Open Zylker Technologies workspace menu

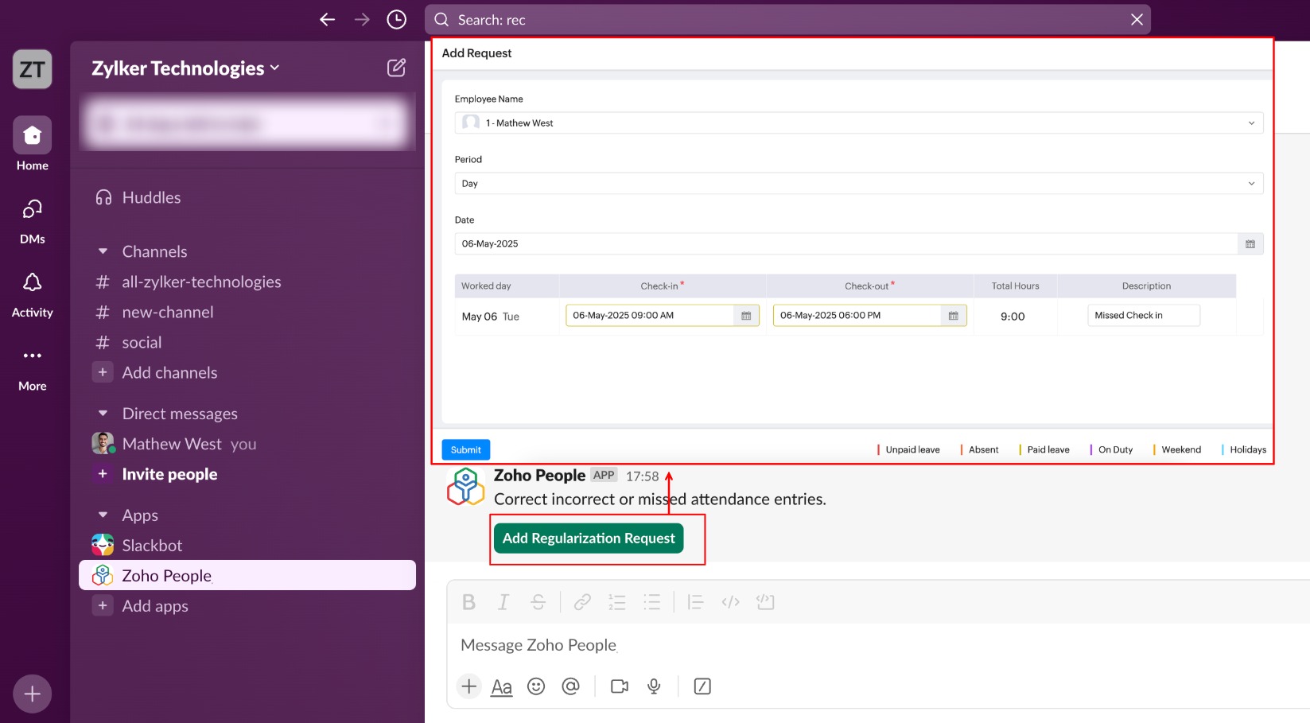point(186,68)
